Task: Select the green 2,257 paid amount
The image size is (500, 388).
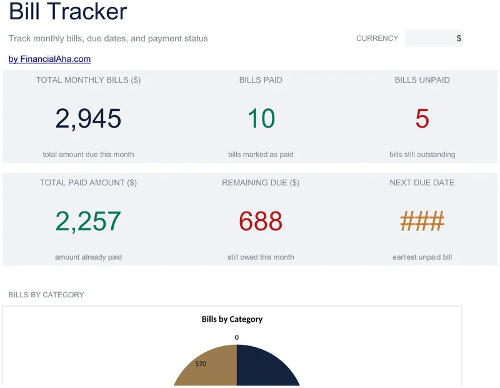Action: (x=88, y=222)
